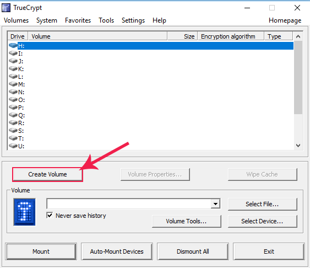This screenshot has width=310, height=268.
Task: Click the volume path input field
Action: [x=129, y=203]
